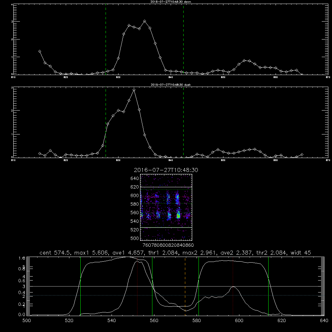
Task: Click the '540' label on spectrogram y-axis
Action: point(135,221)
